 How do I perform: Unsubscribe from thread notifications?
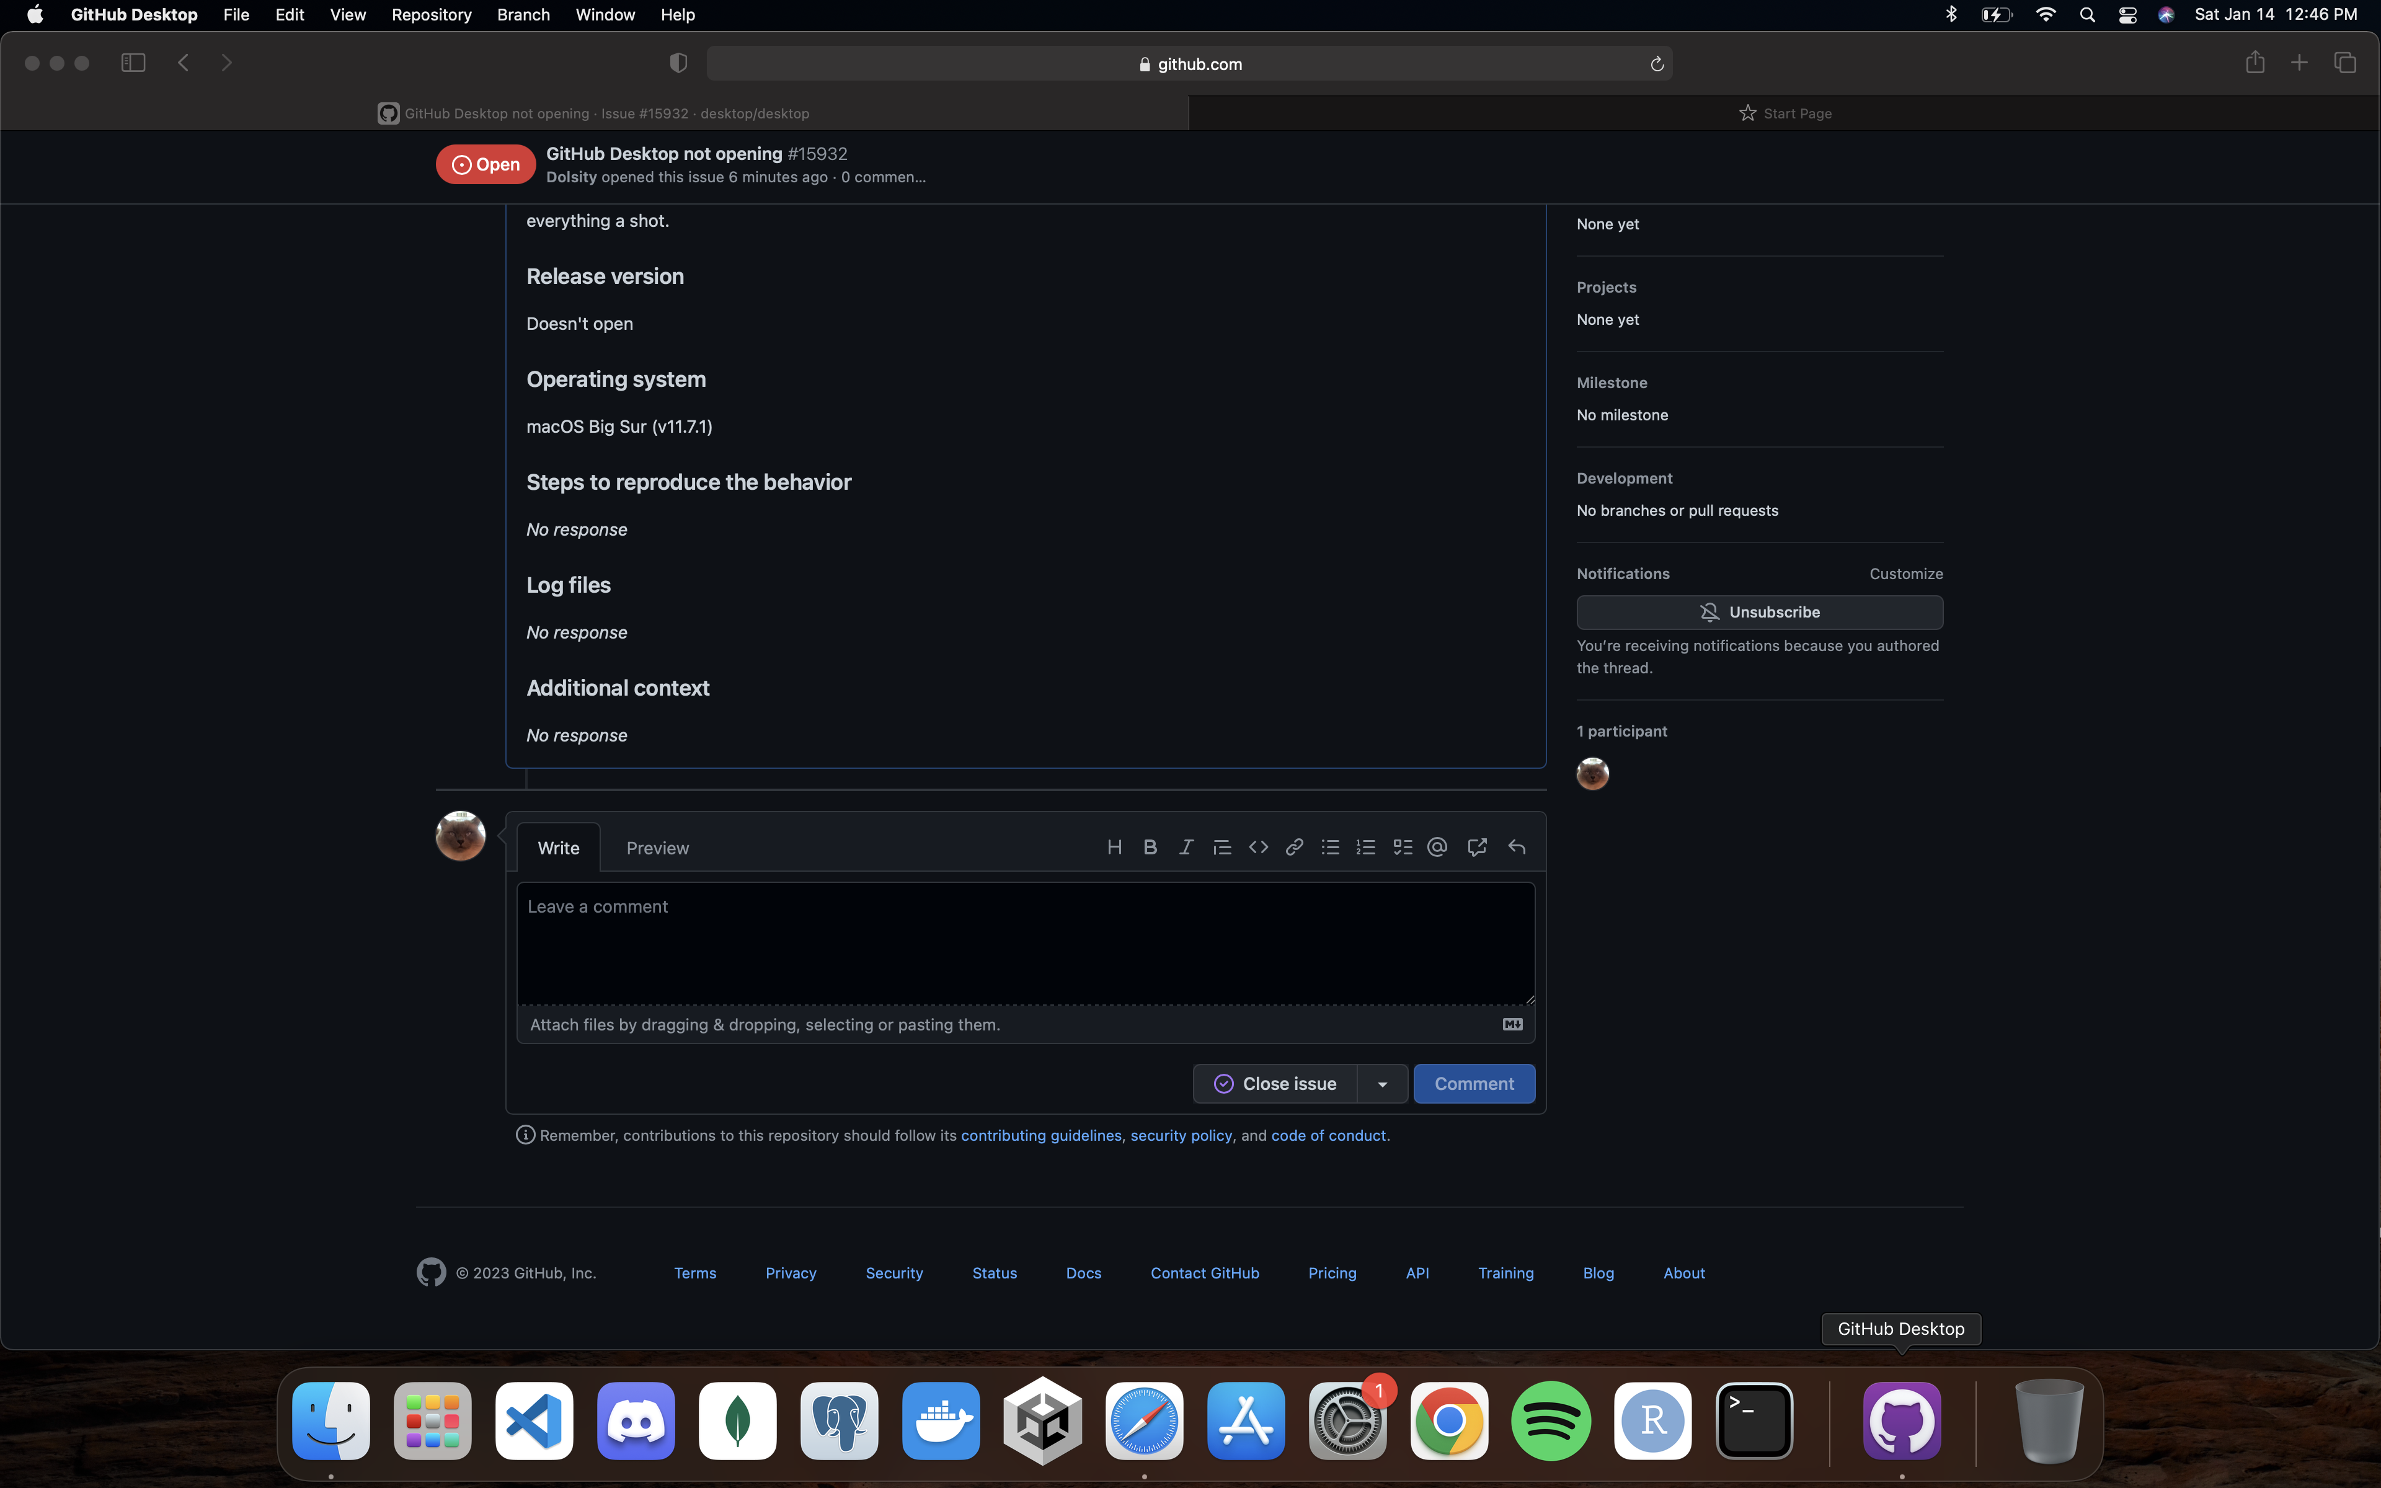(1759, 611)
